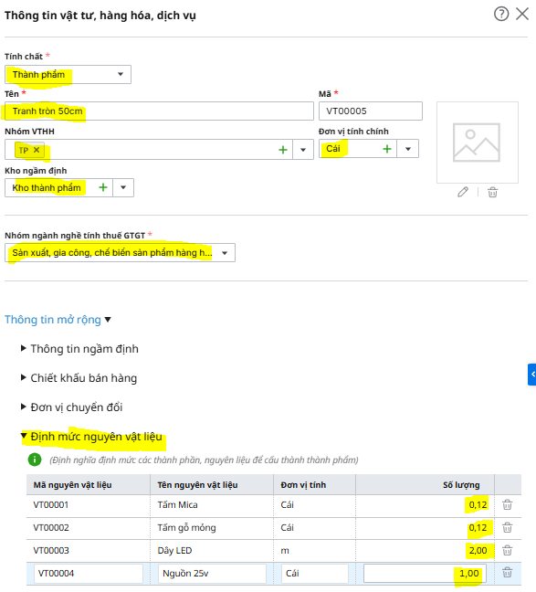Edit product image with pencil icon
Image resolution: width=536 pixels, height=592 pixels.
coord(463,192)
